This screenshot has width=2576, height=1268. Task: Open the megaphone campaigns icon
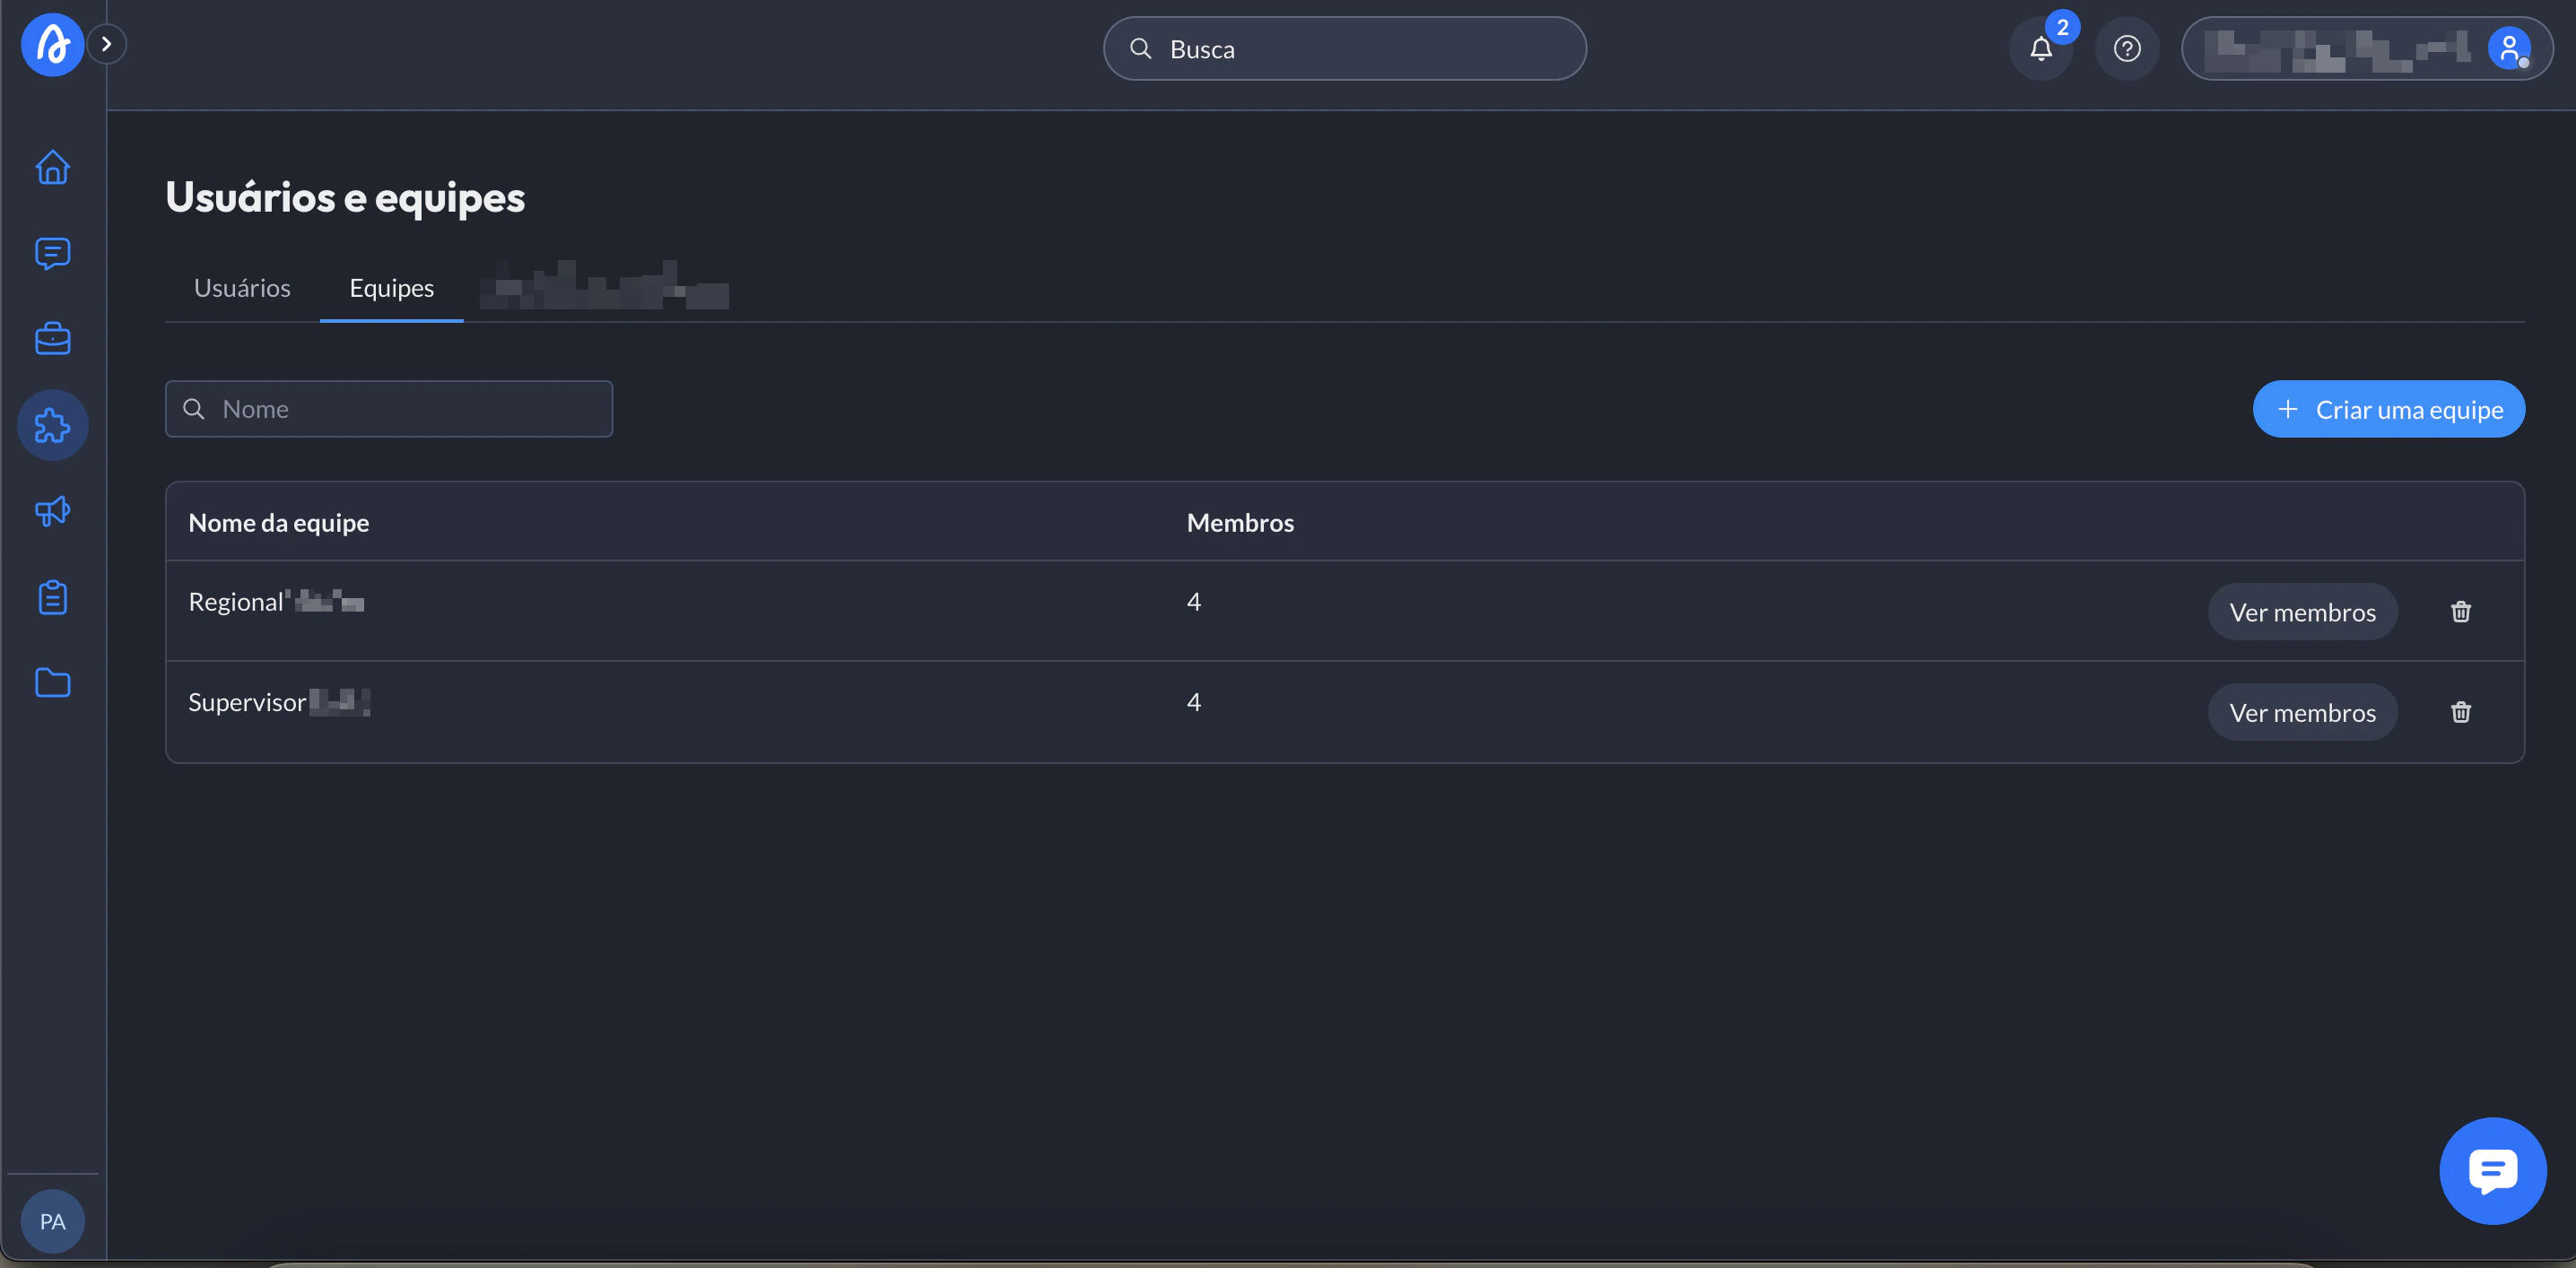pyautogui.click(x=52, y=511)
